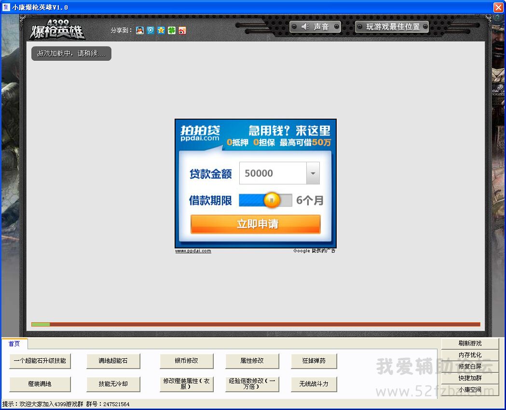
Task: Share via green clover icon
Action: pyautogui.click(x=172, y=31)
